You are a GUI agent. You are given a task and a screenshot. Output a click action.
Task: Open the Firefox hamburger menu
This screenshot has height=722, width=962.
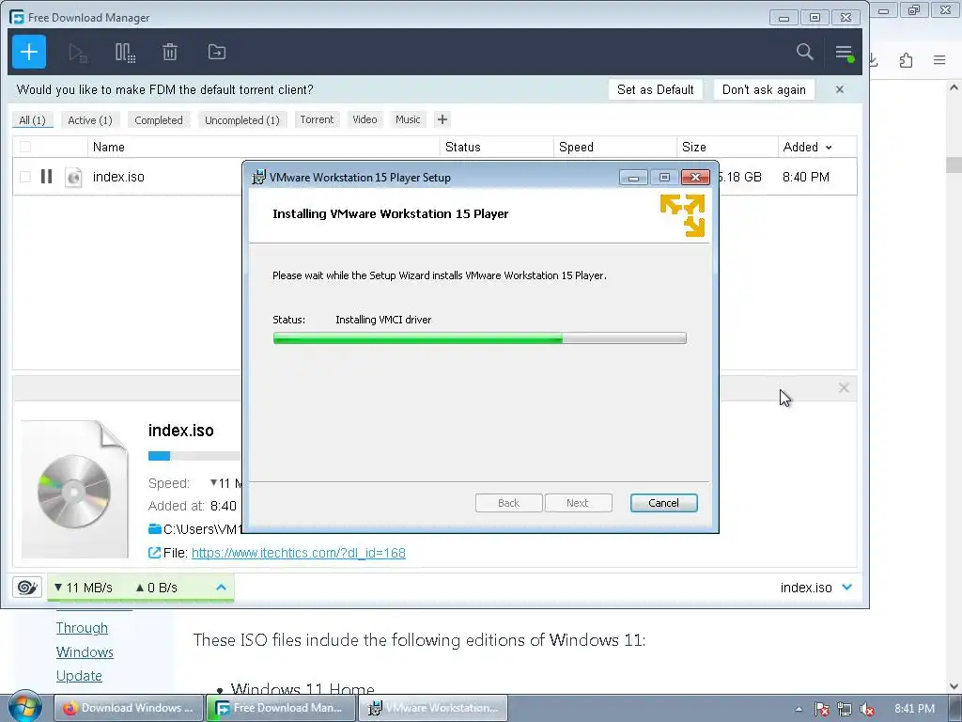pos(939,60)
